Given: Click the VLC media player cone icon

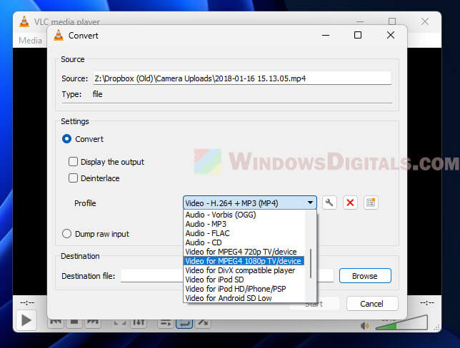Looking at the screenshot, I should (x=24, y=21).
